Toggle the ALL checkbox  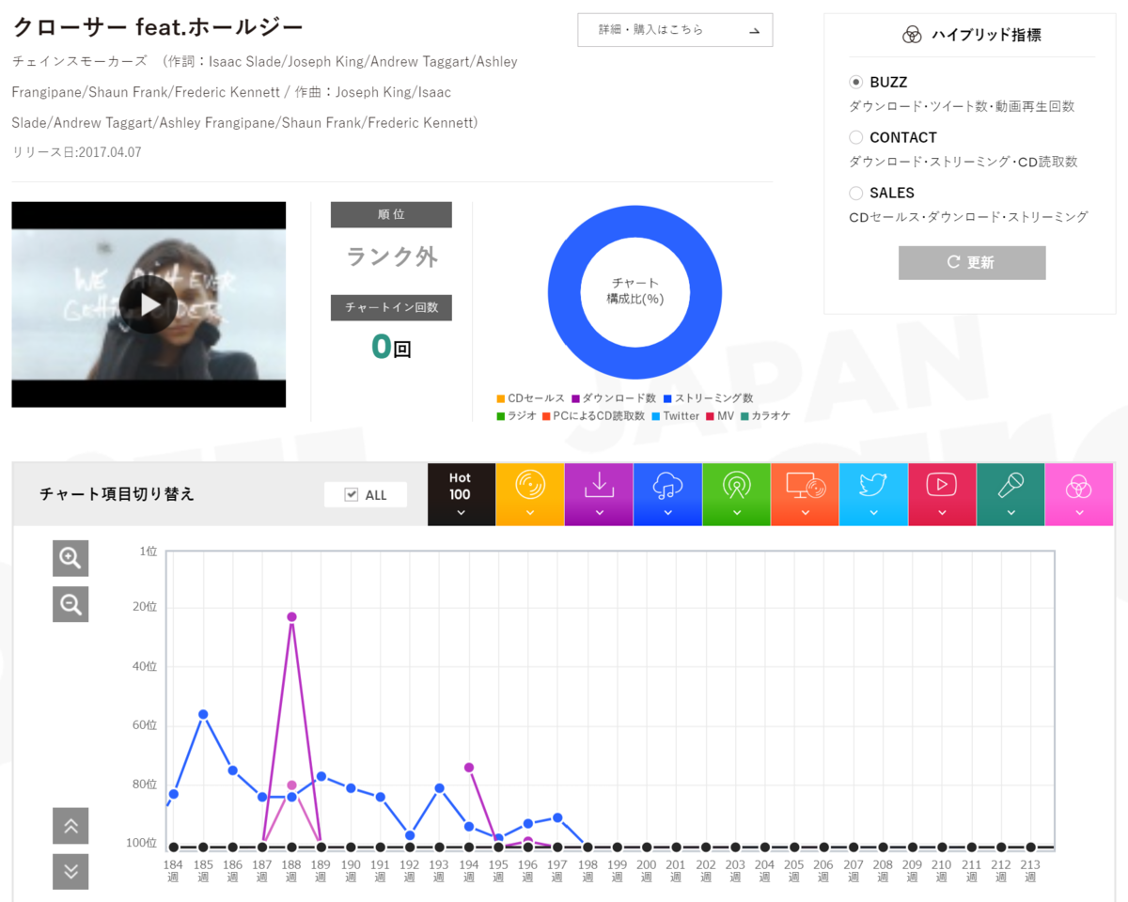click(352, 495)
